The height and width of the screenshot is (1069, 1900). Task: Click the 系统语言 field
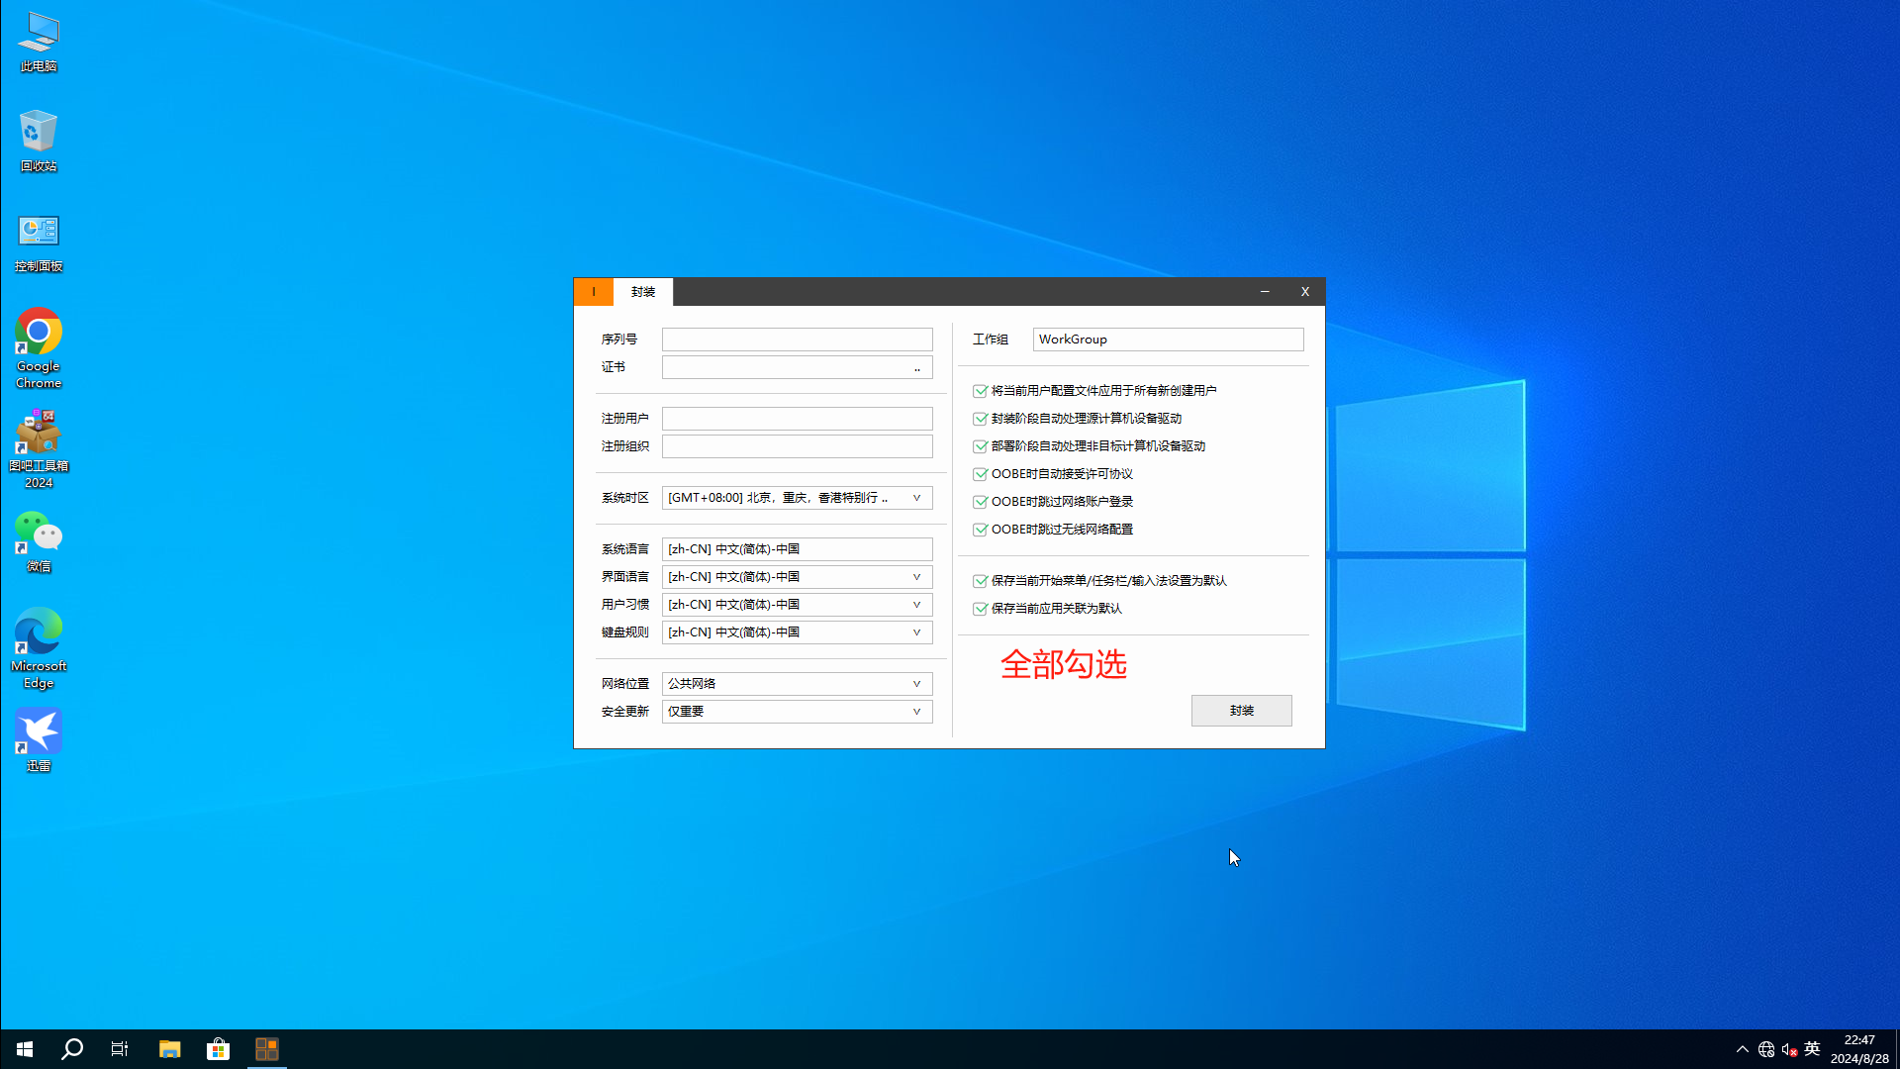(797, 549)
